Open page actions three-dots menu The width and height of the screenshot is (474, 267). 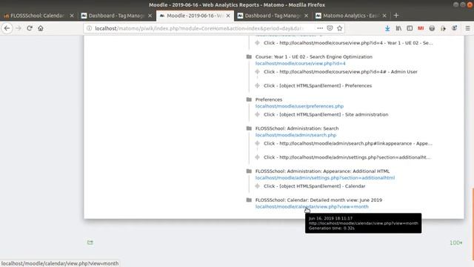320,28
